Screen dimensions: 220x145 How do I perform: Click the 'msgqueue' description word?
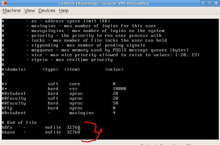42,50
